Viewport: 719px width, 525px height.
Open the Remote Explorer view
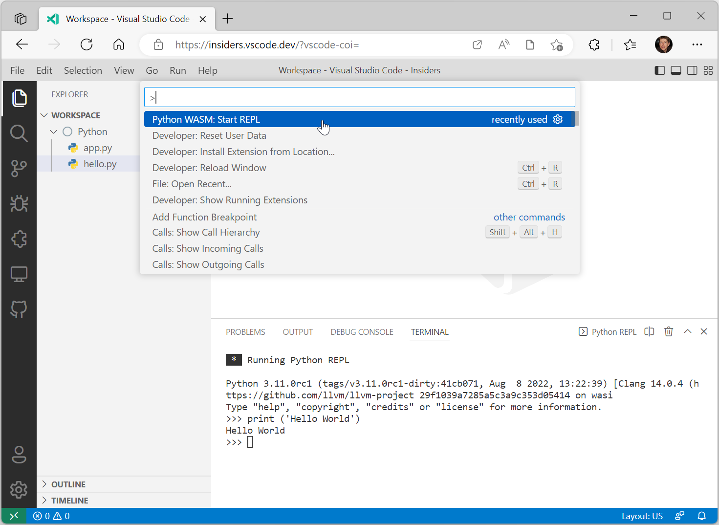click(x=19, y=274)
